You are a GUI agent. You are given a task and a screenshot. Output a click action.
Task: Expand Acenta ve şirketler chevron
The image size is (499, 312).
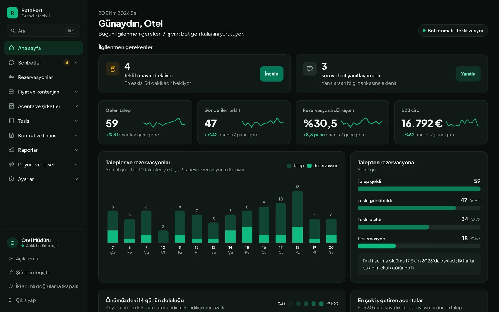point(76,106)
